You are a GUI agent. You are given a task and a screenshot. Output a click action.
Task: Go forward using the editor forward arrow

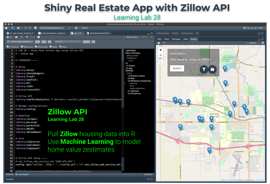pyautogui.click(x=11, y=37)
